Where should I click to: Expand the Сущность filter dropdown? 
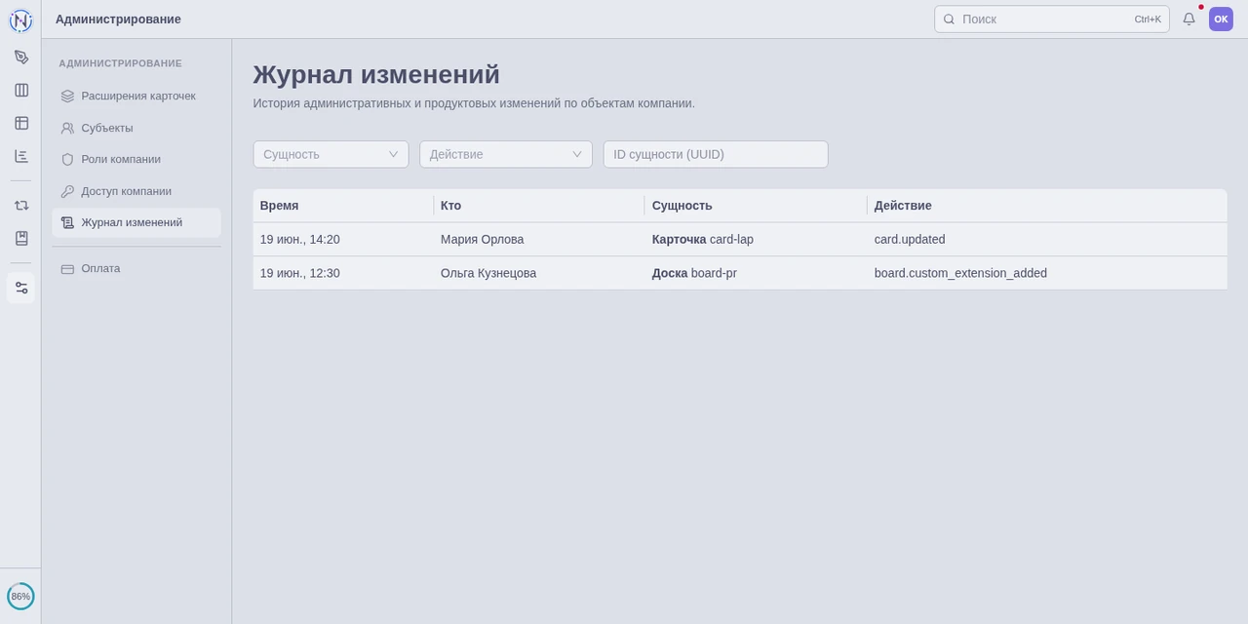331,154
